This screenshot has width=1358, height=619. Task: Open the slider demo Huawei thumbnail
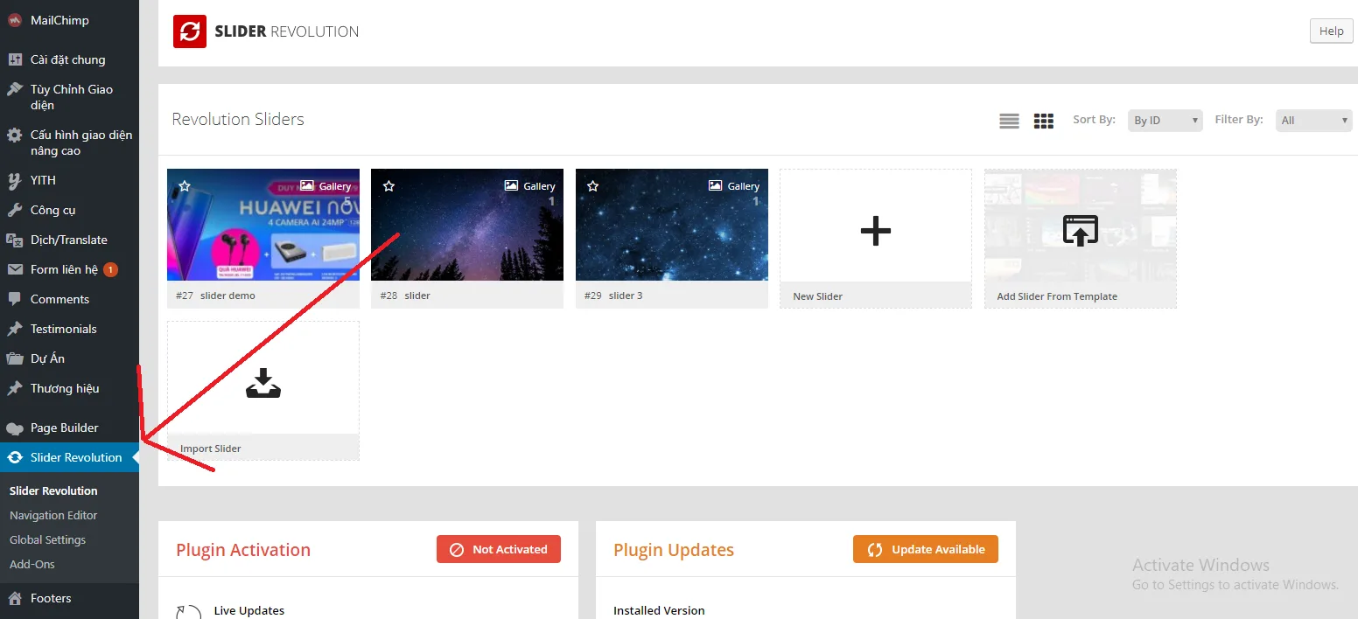coord(263,225)
